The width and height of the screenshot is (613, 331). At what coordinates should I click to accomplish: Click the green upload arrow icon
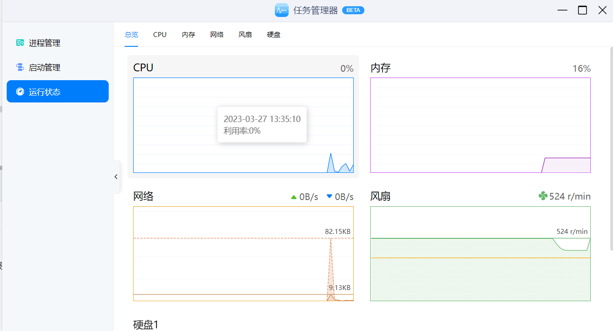pos(294,197)
